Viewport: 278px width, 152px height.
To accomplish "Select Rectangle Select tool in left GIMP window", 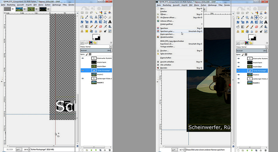I will (x=82, y=13).
